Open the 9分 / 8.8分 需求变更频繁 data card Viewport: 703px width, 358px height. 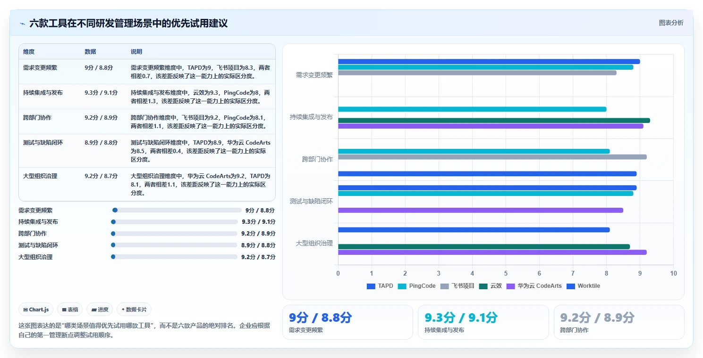point(347,322)
